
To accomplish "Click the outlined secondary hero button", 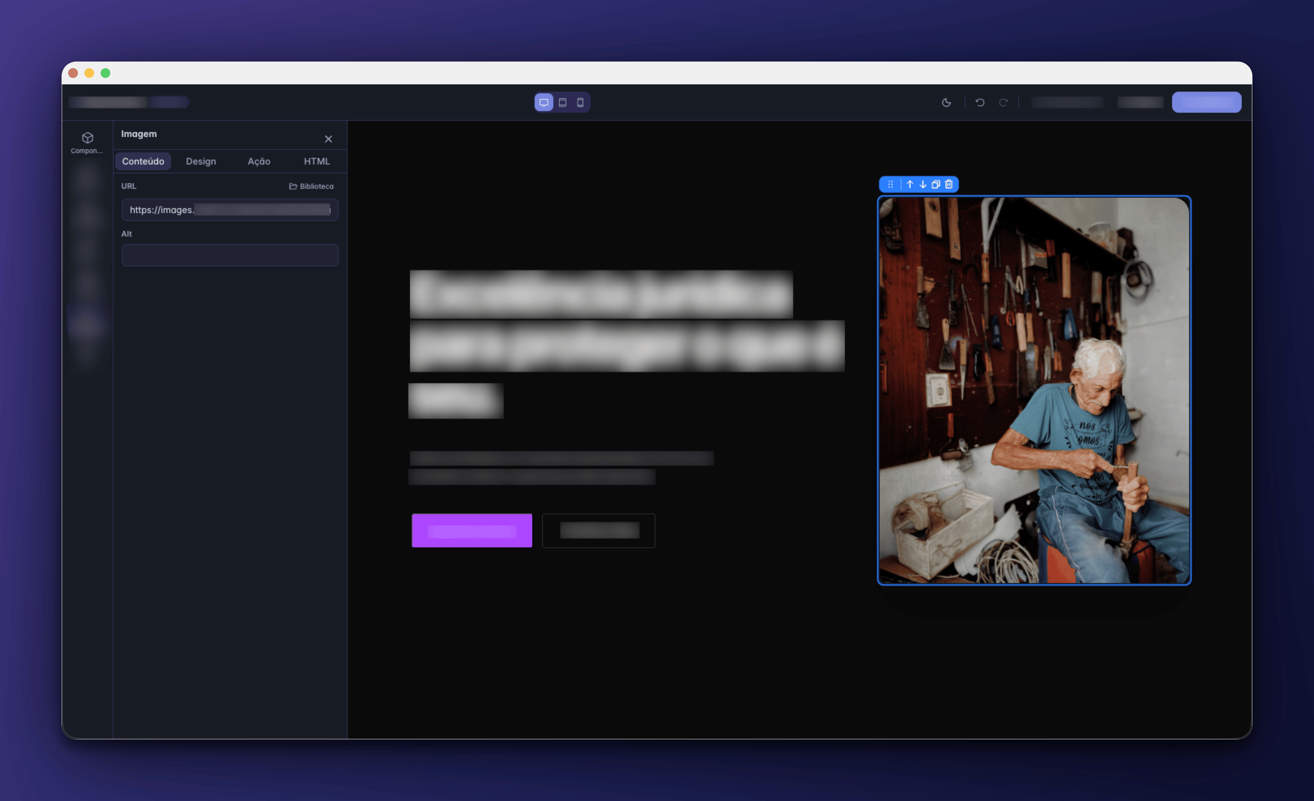I will coord(598,530).
